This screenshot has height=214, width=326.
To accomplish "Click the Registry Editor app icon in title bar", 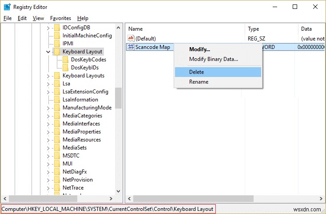I will (x=7, y=7).
